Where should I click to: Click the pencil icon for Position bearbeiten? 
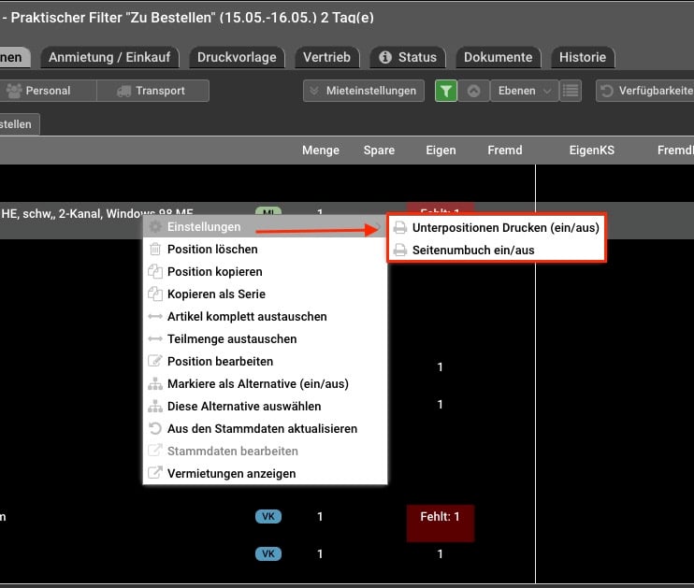pyautogui.click(x=155, y=362)
